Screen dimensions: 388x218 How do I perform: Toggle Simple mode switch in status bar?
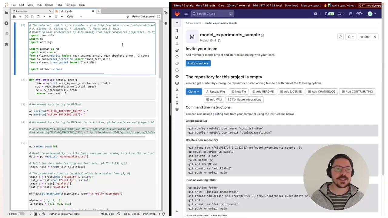click(x=21, y=214)
